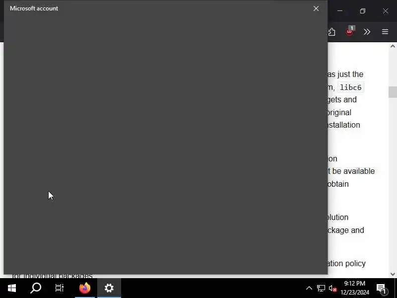The image size is (397, 298).
Task: Click the uBlock Origin extension icon
Action: point(350,31)
